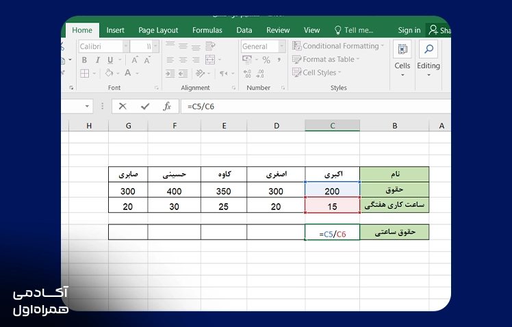Switch to the Review tab
Image resolution: width=512 pixels, height=327 pixels.
point(278,30)
